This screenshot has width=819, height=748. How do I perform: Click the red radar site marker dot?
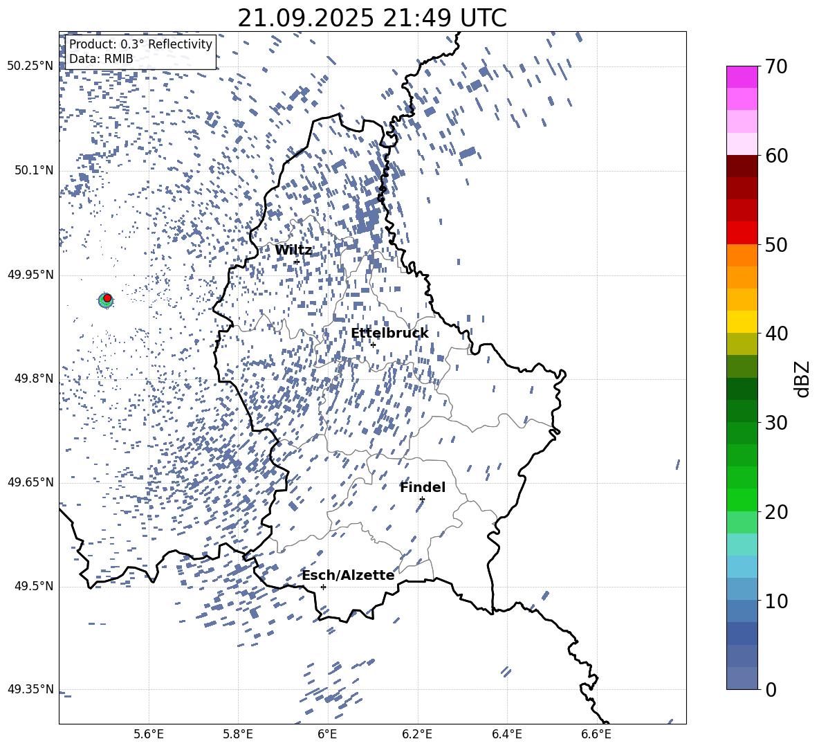(x=107, y=298)
